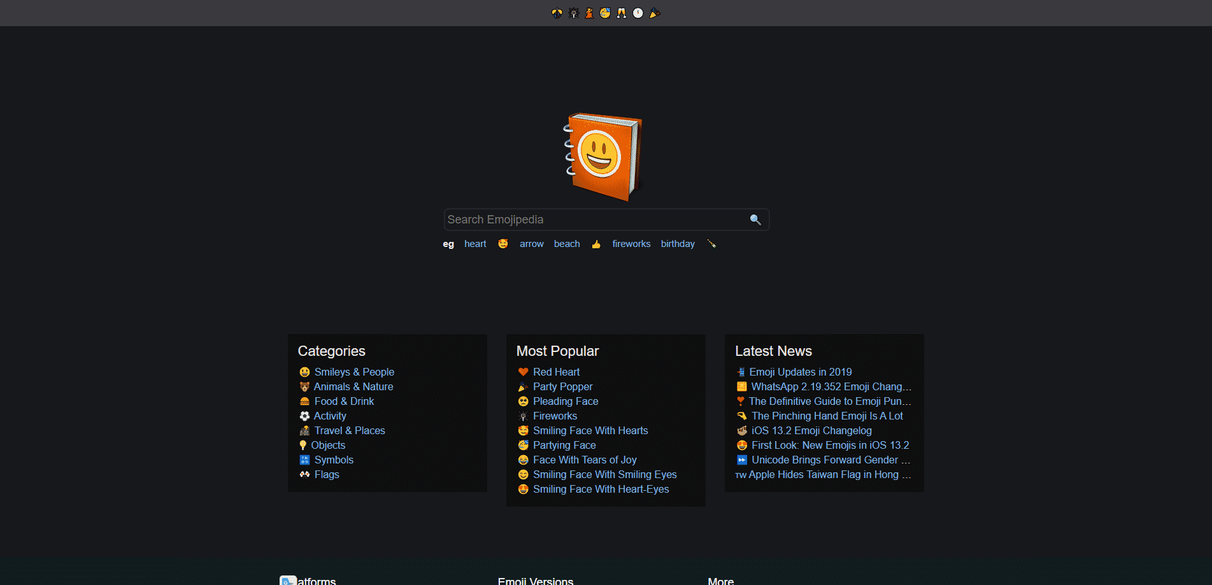Open Face With Tears of Joy page

585,460
